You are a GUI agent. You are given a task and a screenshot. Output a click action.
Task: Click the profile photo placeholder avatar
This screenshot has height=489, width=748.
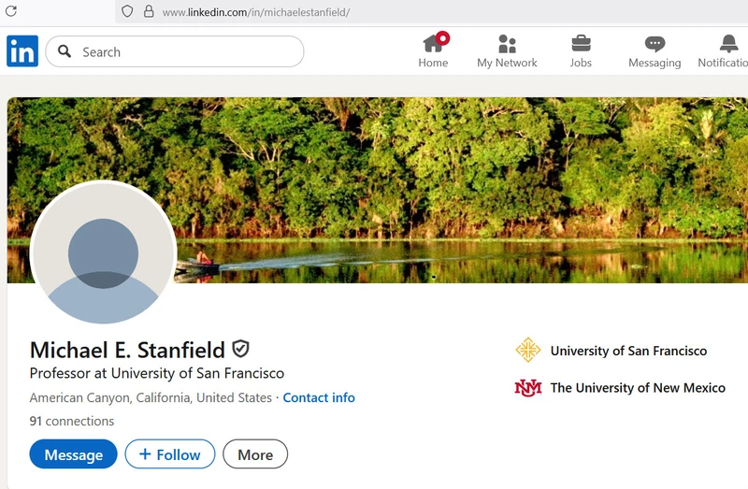[x=104, y=253]
